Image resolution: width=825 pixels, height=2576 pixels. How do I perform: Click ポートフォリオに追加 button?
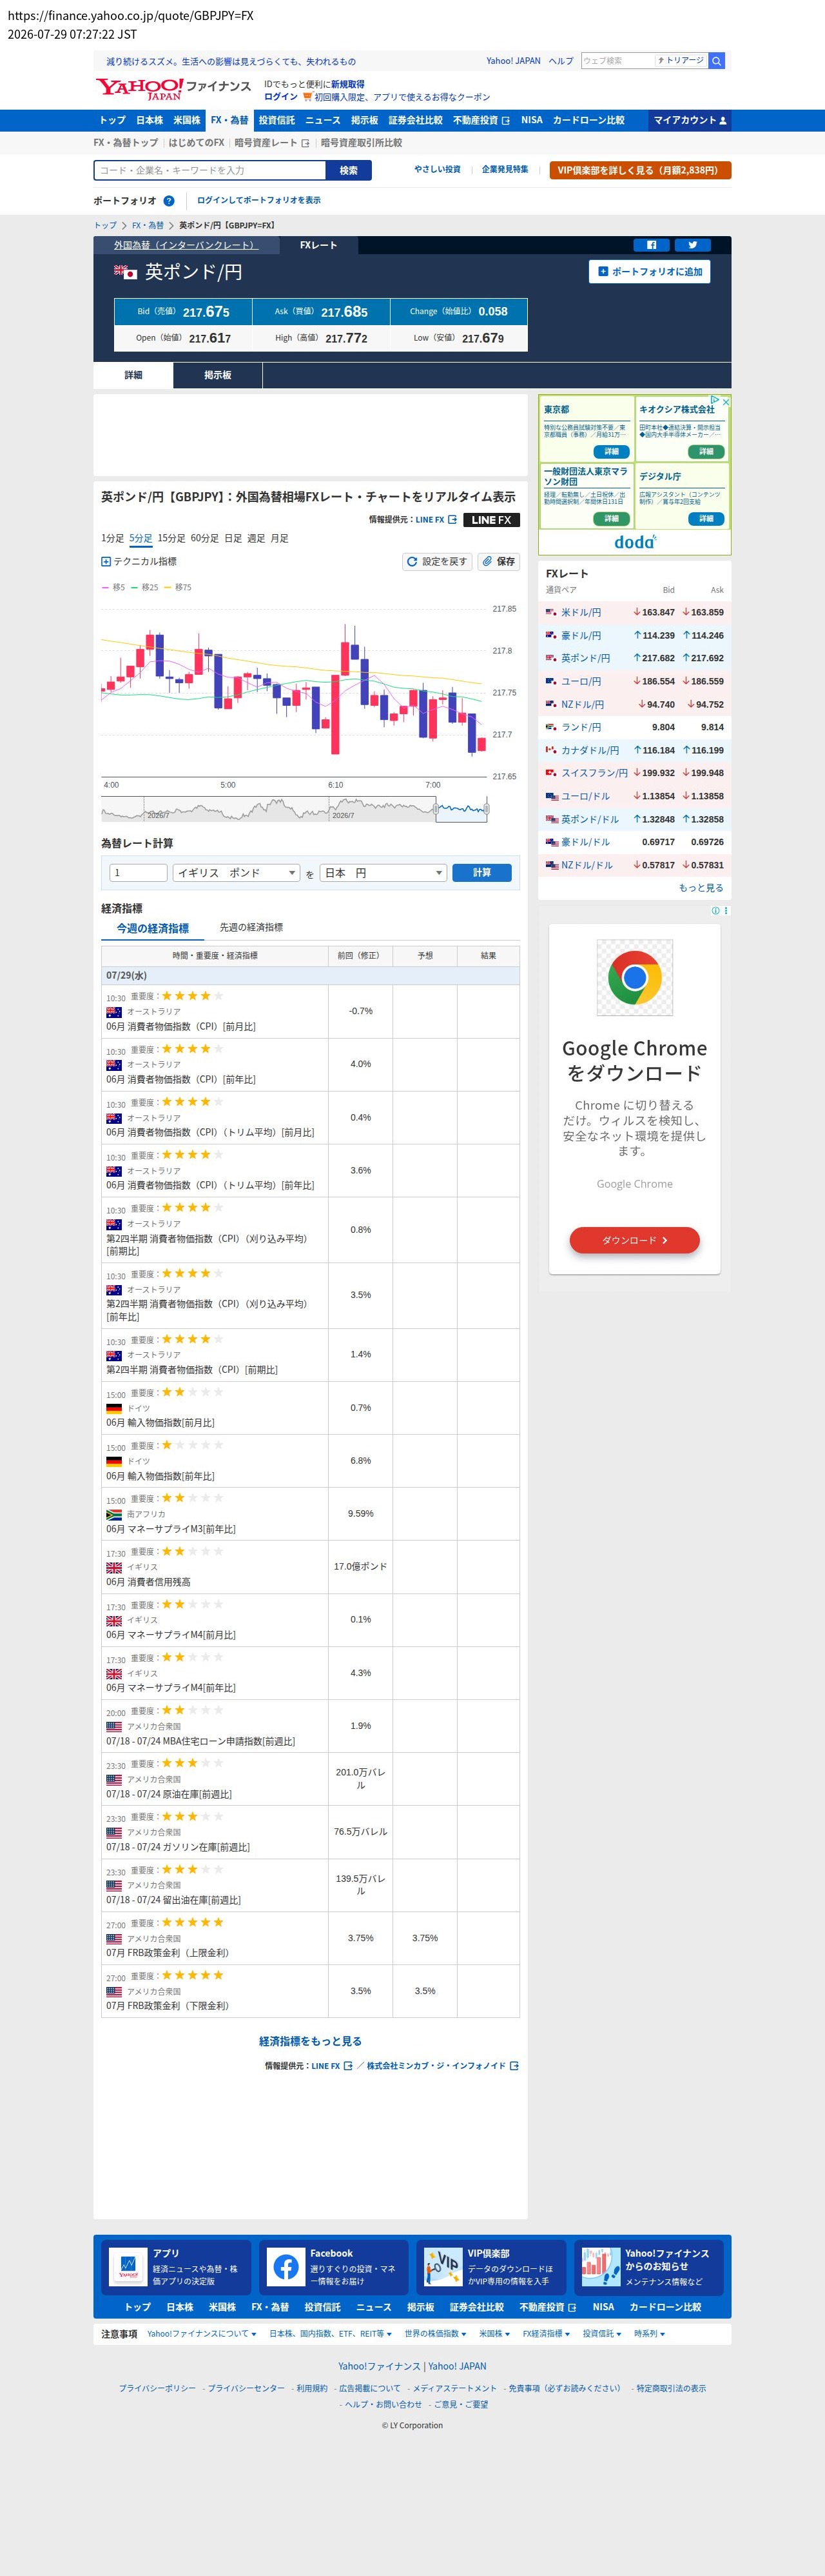(x=649, y=272)
